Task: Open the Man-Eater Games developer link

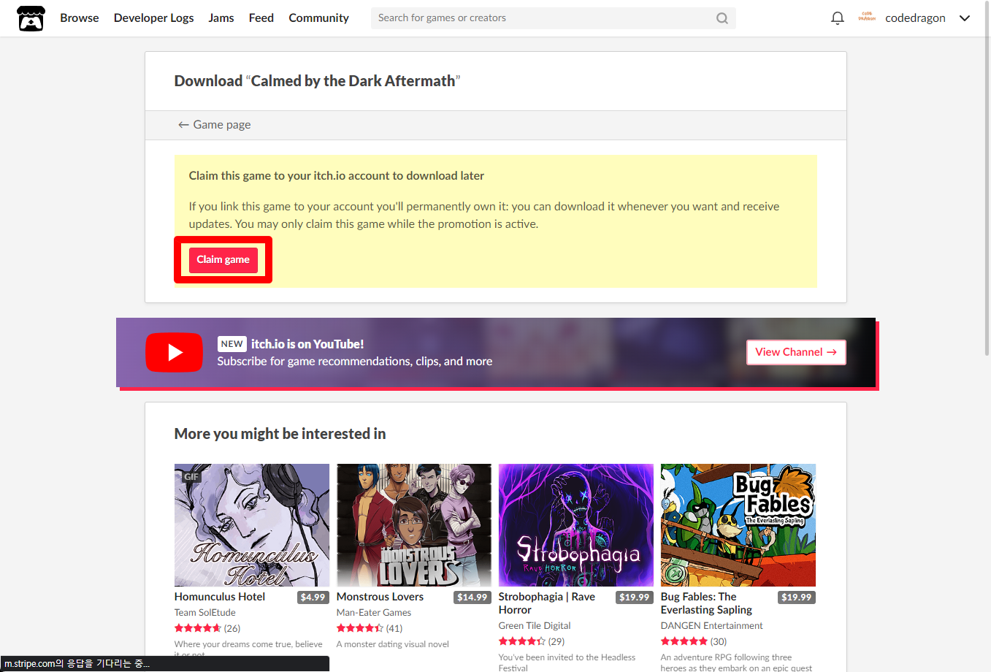Action: tap(374, 613)
